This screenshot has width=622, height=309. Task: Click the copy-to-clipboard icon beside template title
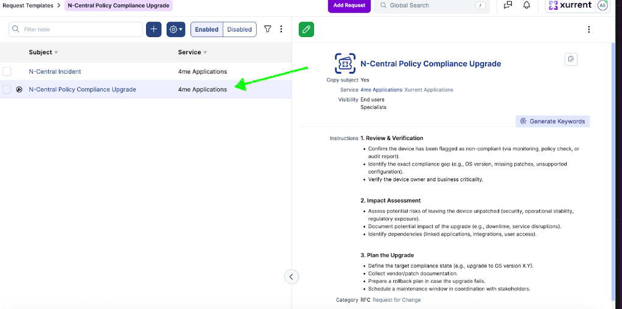coord(571,59)
